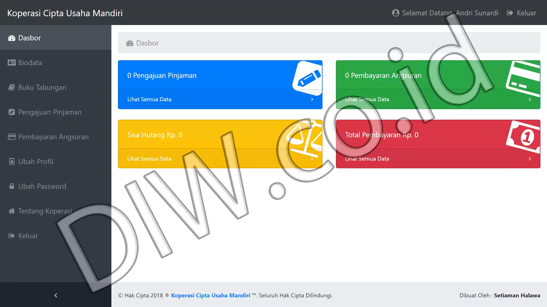547x307 pixels.
Task: Click the balance scale icon on yellow card
Action: (x=304, y=139)
